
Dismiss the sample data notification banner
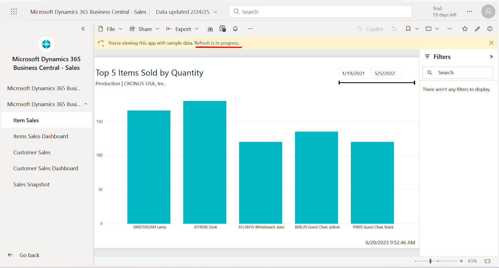(x=491, y=43)
